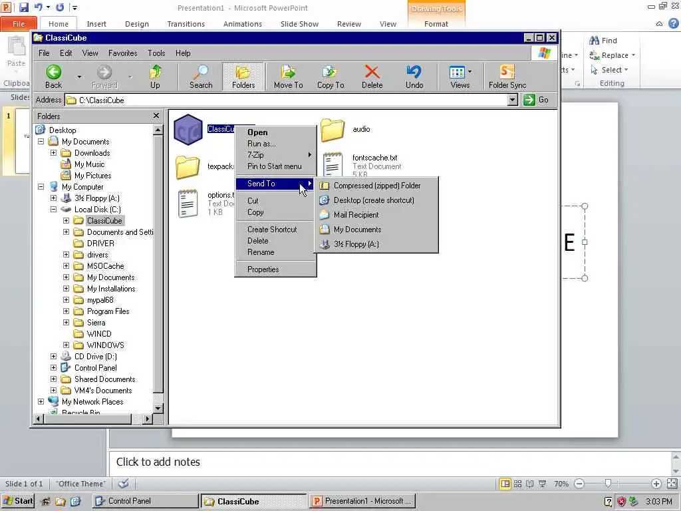Open 7-Zip submenu in context menu
Screen dimensions: 681x511
click(275, 155)
